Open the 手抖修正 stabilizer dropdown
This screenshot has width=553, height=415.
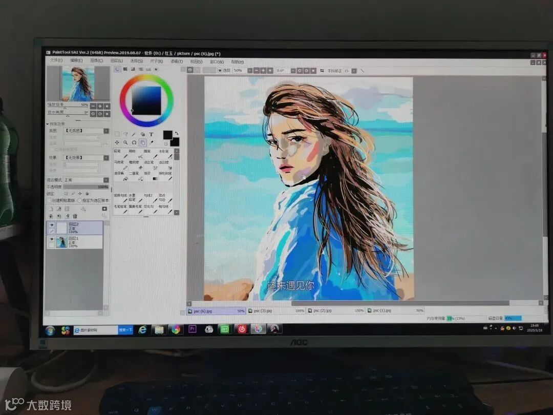(354, 71)
